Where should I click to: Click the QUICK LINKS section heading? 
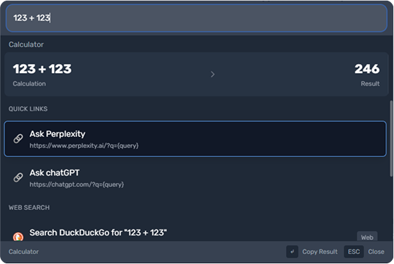tap(28, 109)
